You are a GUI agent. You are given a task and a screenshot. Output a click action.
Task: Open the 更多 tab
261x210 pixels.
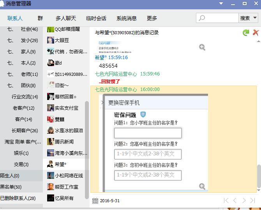coord(152,18)
